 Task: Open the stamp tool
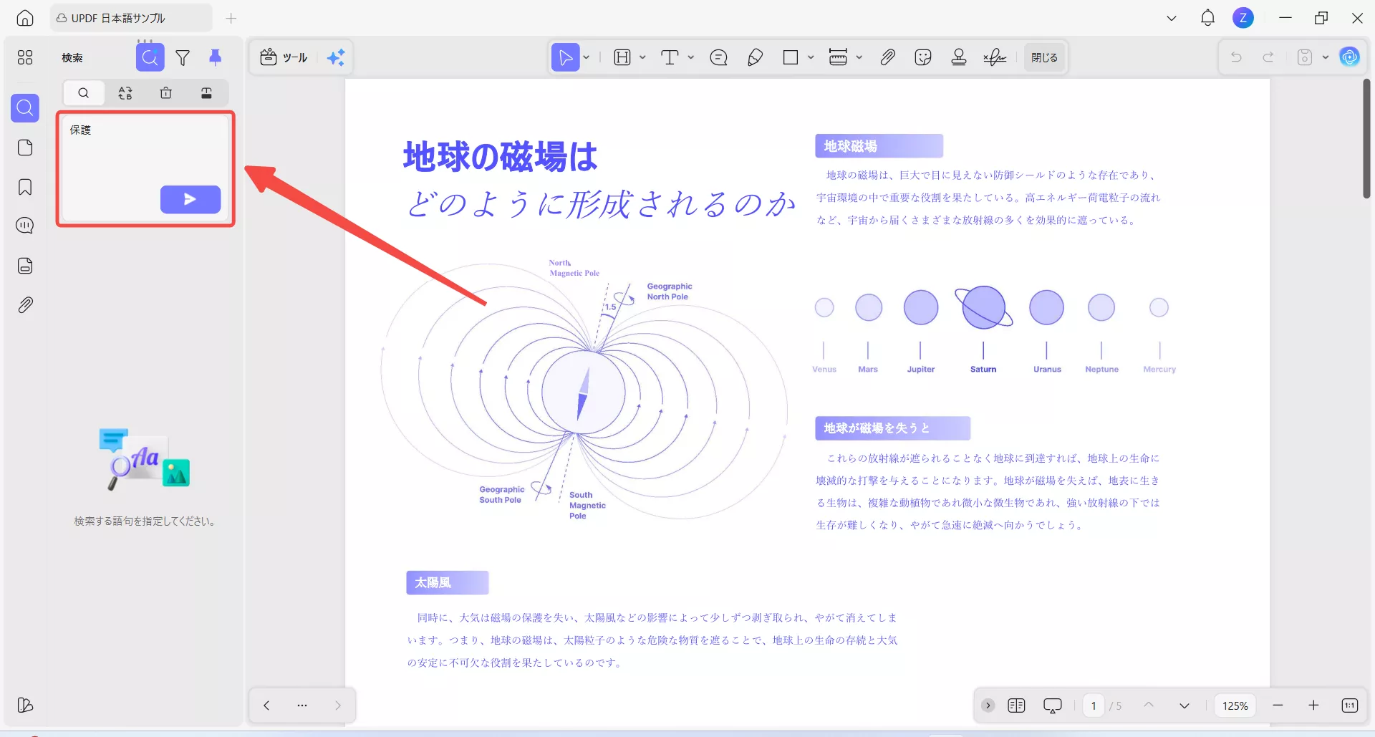click(x=959, y=57)
